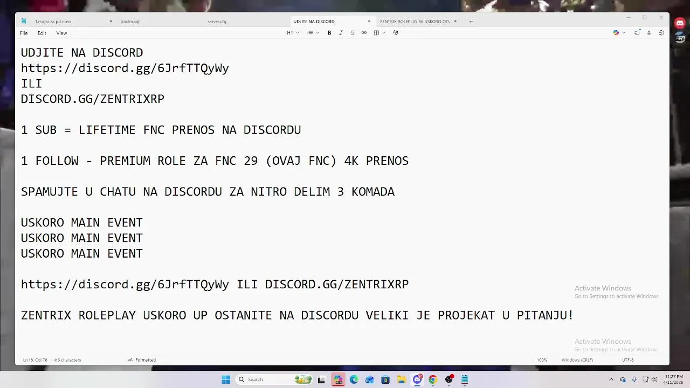Open the microphone tray icon

[x=634, y=379]
